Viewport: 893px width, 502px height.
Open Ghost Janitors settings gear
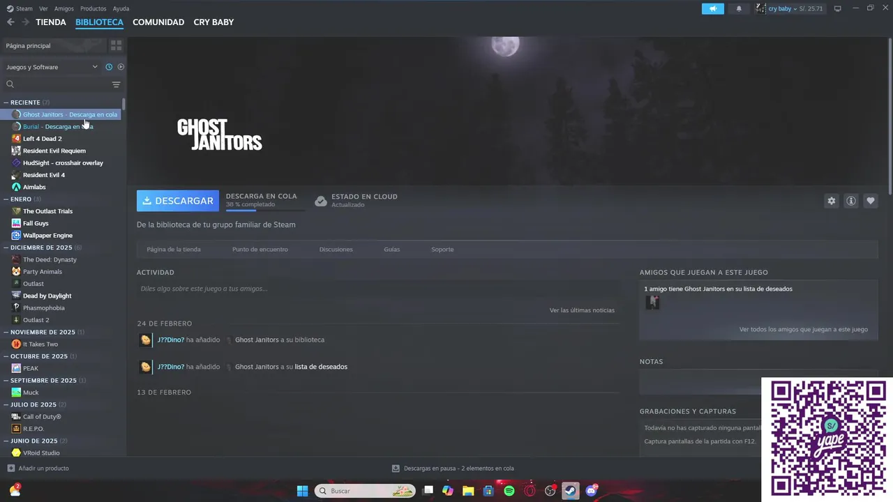point(831,201)
